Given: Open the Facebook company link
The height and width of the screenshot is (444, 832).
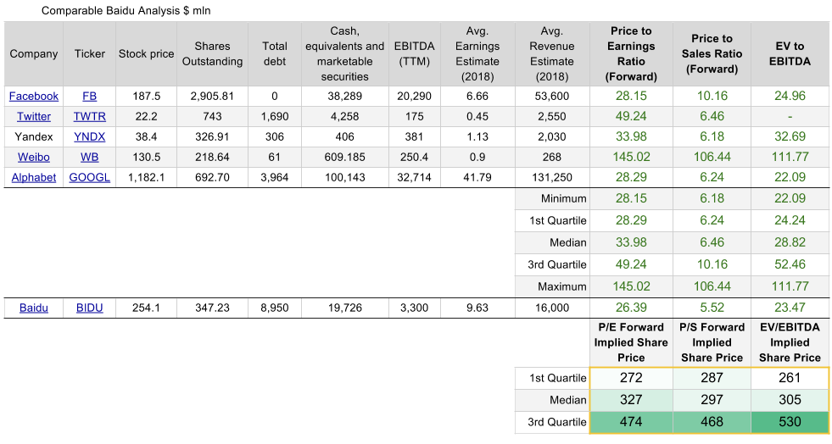Looking at the screenshot, I should pos(34,96).
